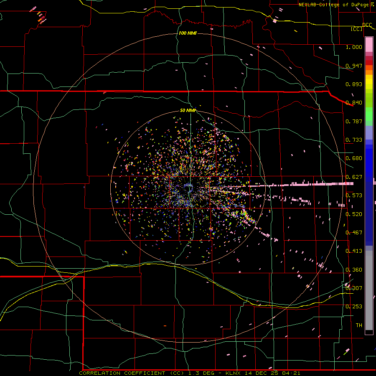Click the TH threshold label
The image size is (376, 376).
[359, 325]
